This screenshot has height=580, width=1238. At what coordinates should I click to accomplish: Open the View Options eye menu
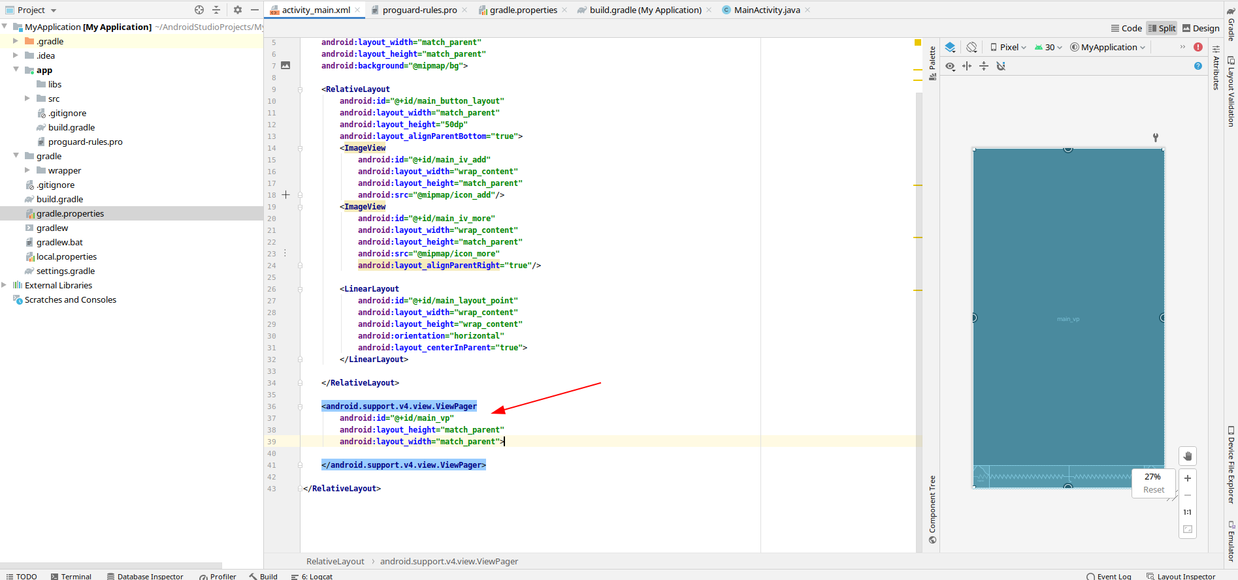[x=951, y=66]
